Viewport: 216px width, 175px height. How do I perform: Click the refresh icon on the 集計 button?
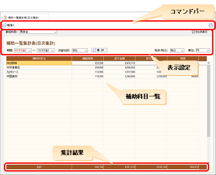click(x=94, y=50)
